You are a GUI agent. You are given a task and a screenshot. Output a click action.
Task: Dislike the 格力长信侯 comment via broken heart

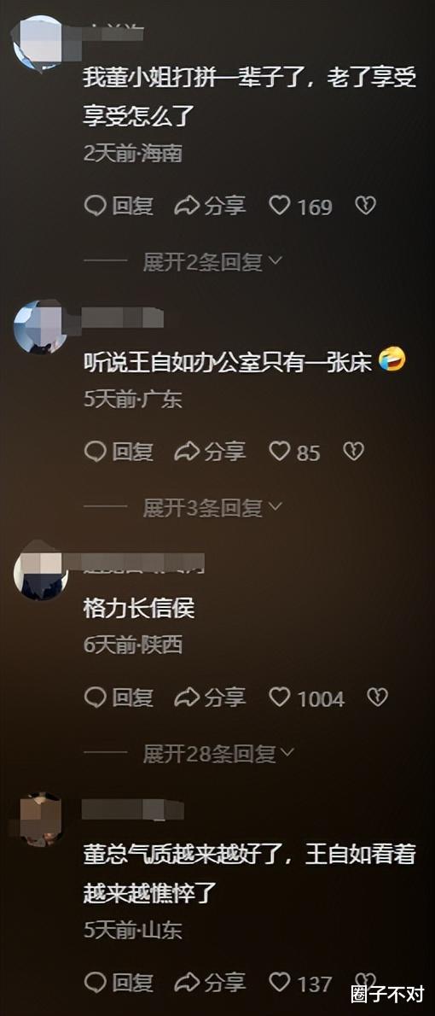point(377,698)
